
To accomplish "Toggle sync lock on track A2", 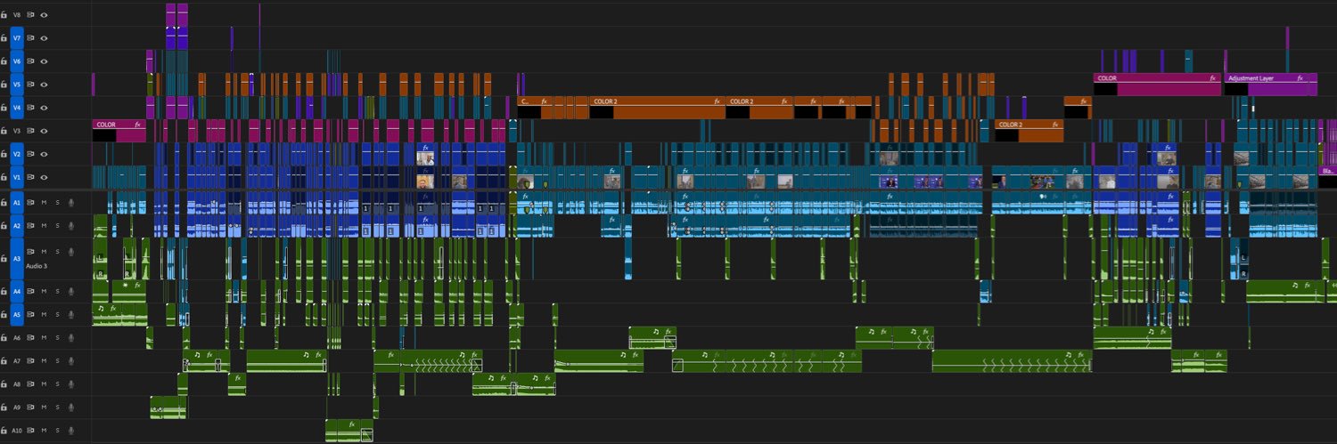I will coord(30,225).
